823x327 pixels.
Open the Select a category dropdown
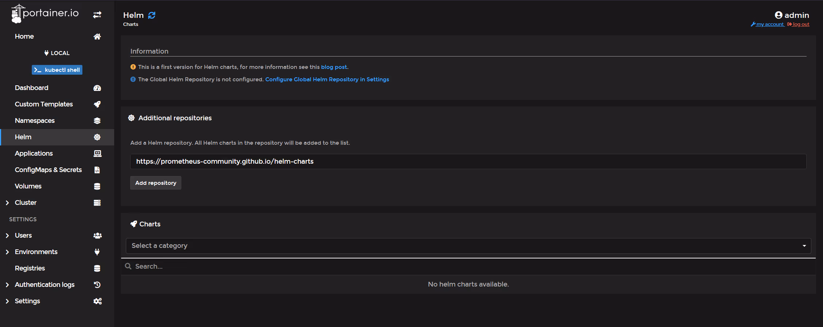pyautogui.click(x=468, y=246)
